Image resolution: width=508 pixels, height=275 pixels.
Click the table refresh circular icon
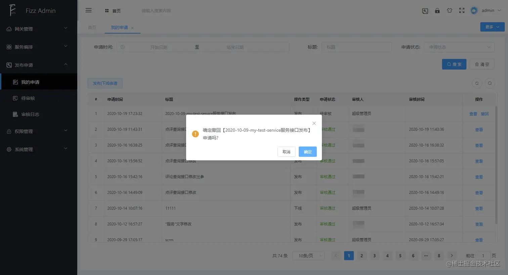pyautogui.click(x=477, y=83)
